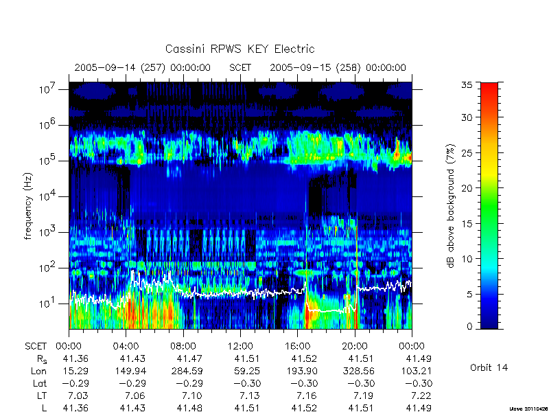Click the LT value 7.10
The height and width of the screenshot is (412, 549).
pyautogui.click(x=193, y=396)
